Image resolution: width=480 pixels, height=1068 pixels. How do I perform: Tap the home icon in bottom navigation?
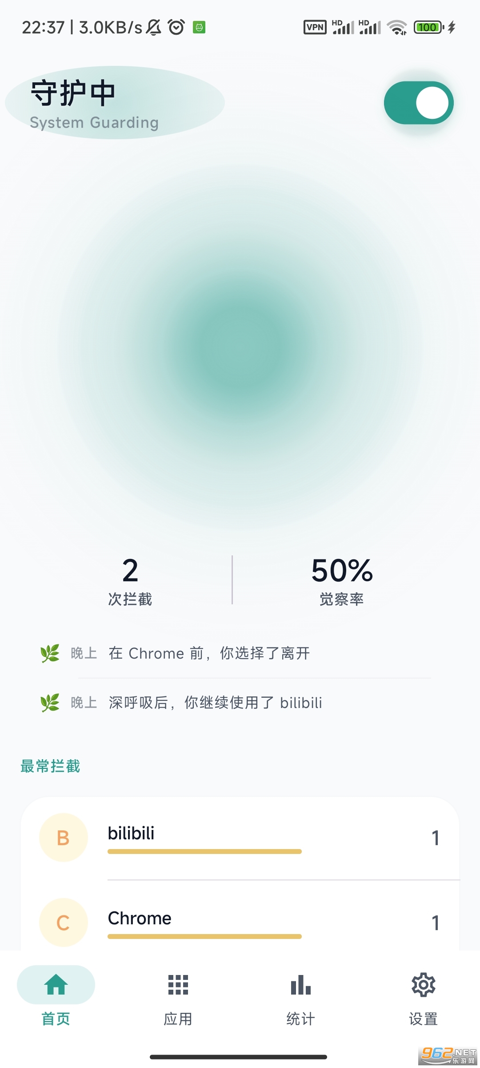point(56,984)
